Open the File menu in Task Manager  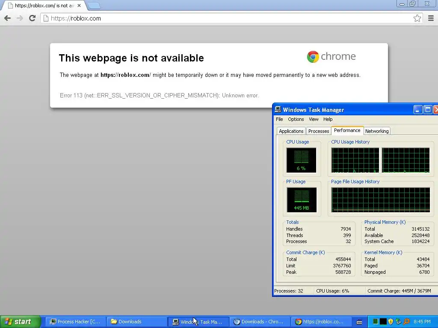(x=279, y=119)
